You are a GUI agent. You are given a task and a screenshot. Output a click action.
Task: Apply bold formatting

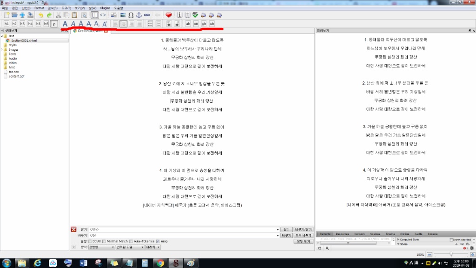65,24
